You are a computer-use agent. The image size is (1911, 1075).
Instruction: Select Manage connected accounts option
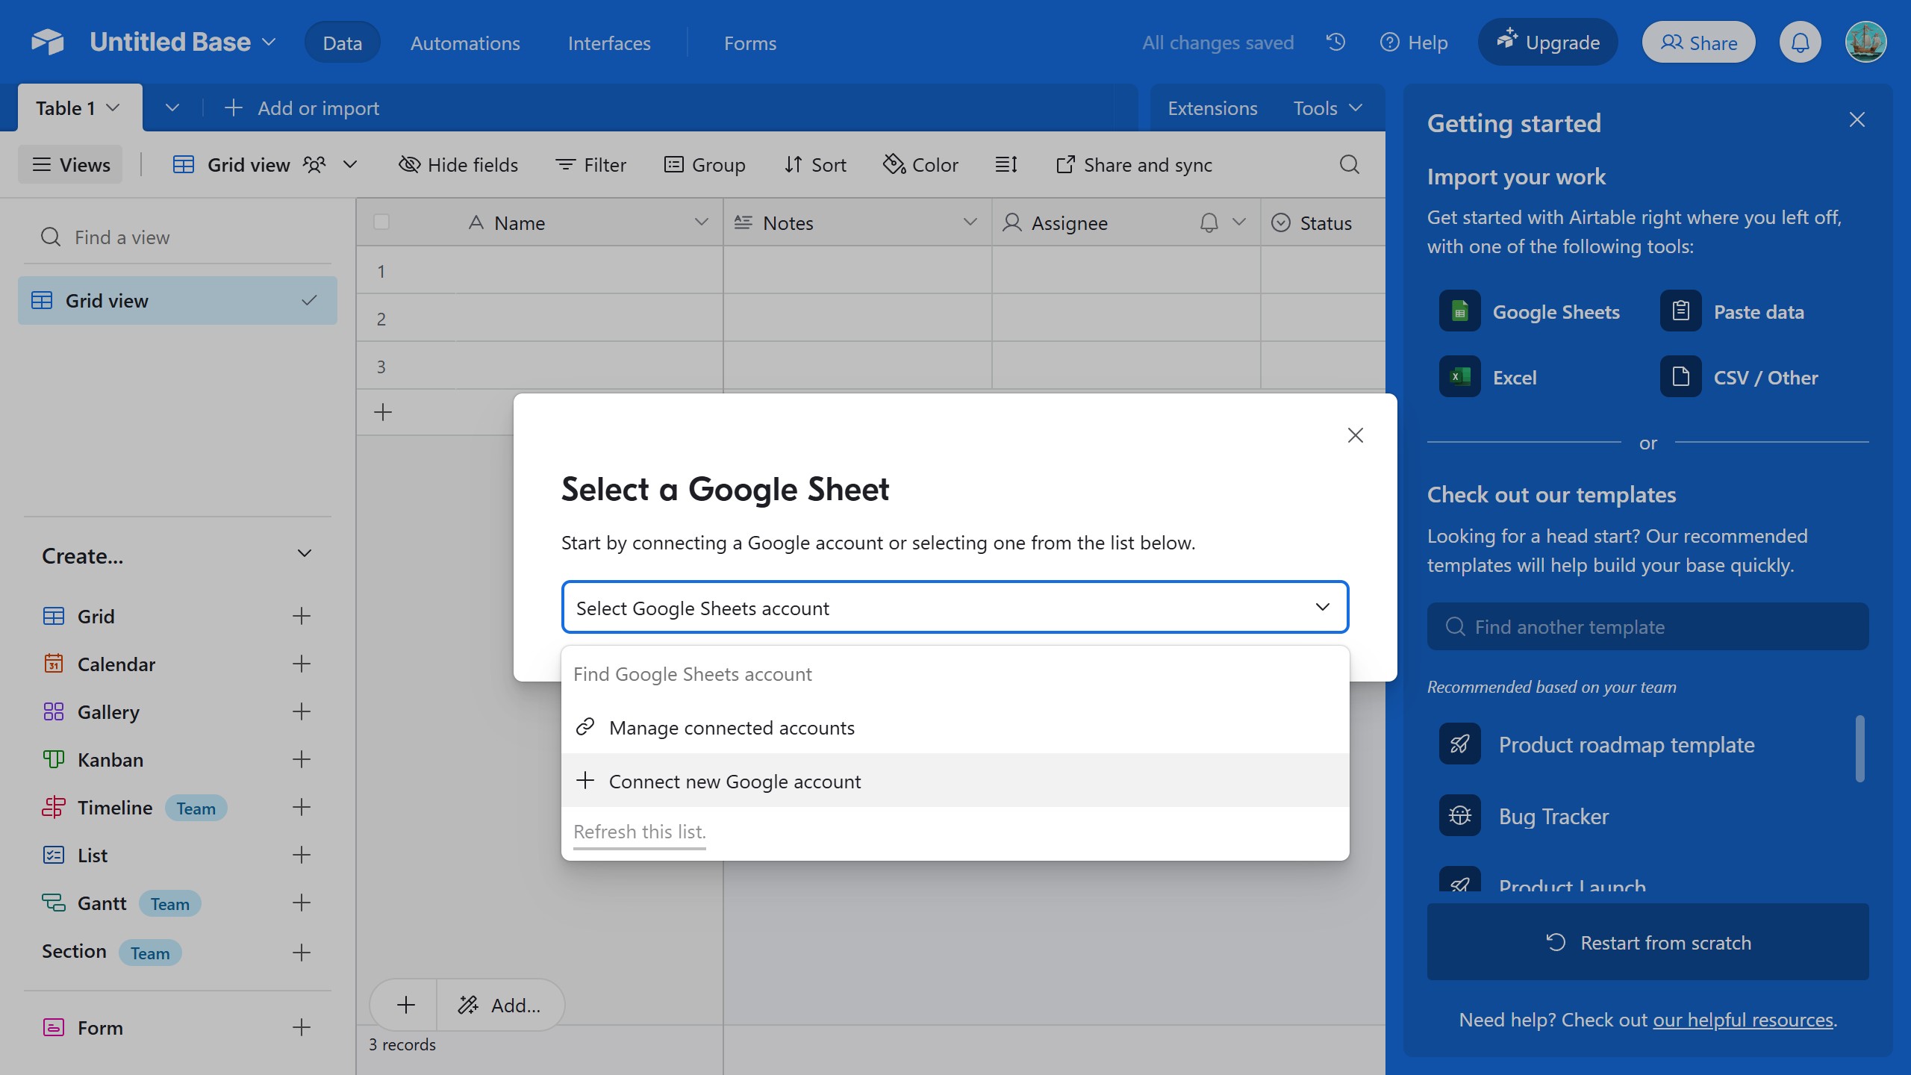click(x=955, y=727)
